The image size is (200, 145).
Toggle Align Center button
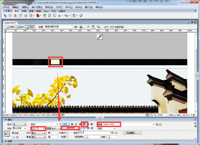pyautogui.click(x=84, y=124)
